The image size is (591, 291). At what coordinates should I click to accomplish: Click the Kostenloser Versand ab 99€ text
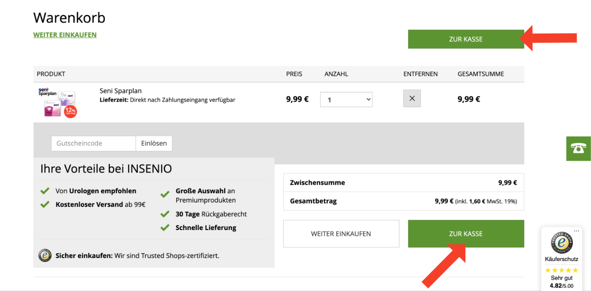[x=100, y=204]
